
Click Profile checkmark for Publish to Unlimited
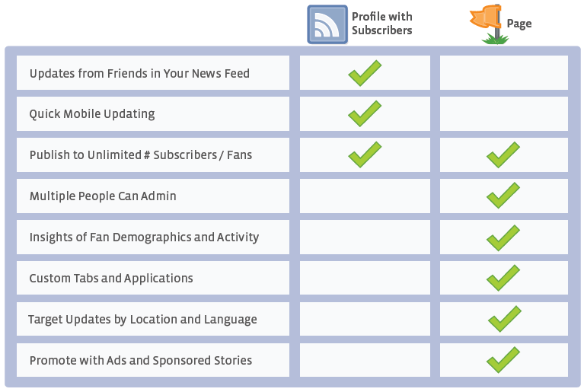pos(365,155)
